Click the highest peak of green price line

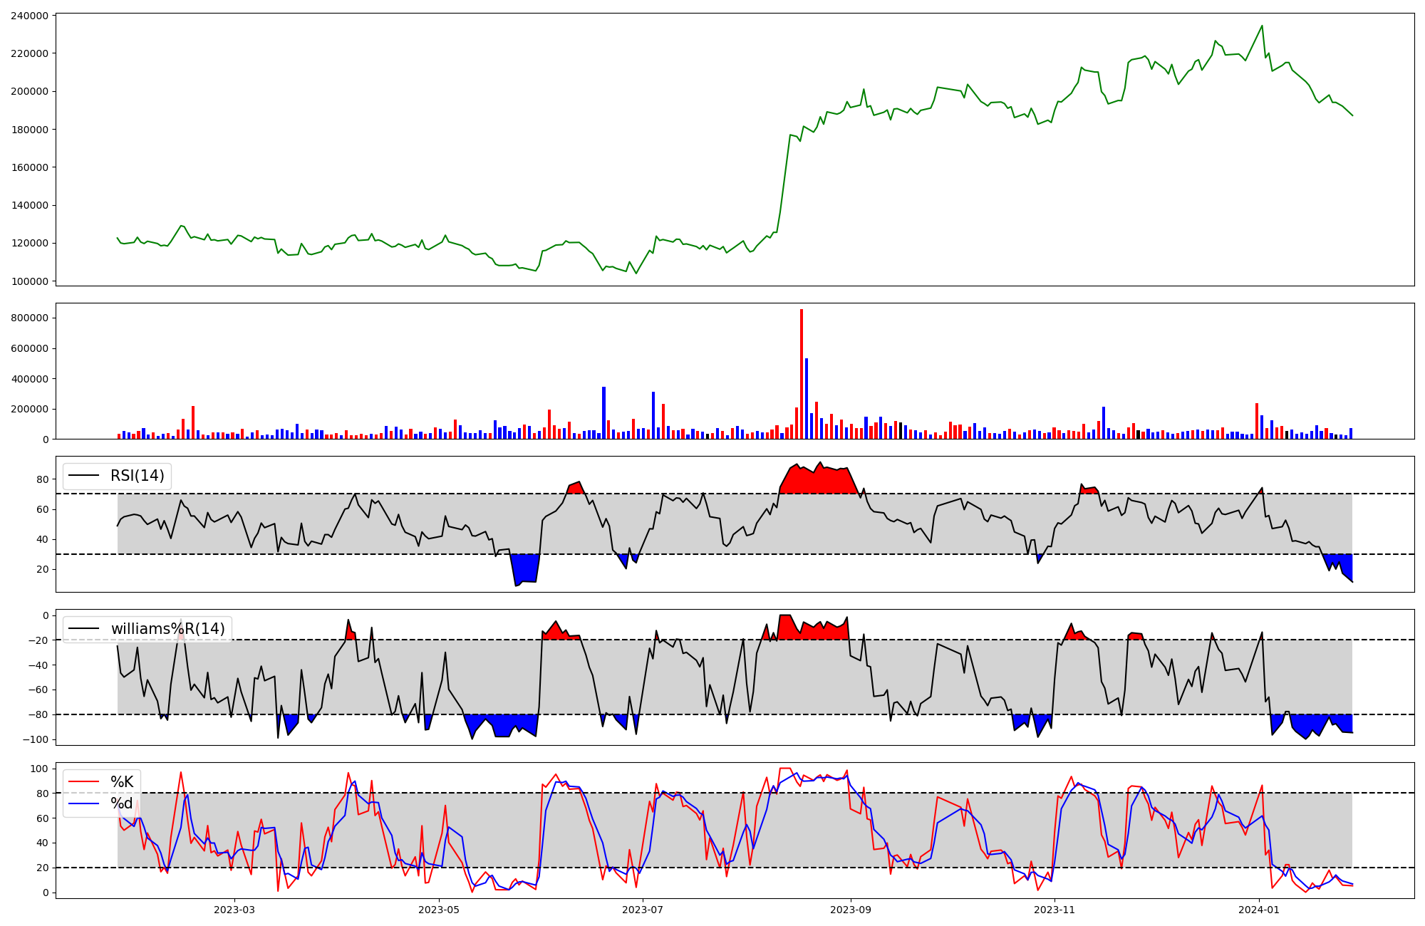tap(1262, 26)
